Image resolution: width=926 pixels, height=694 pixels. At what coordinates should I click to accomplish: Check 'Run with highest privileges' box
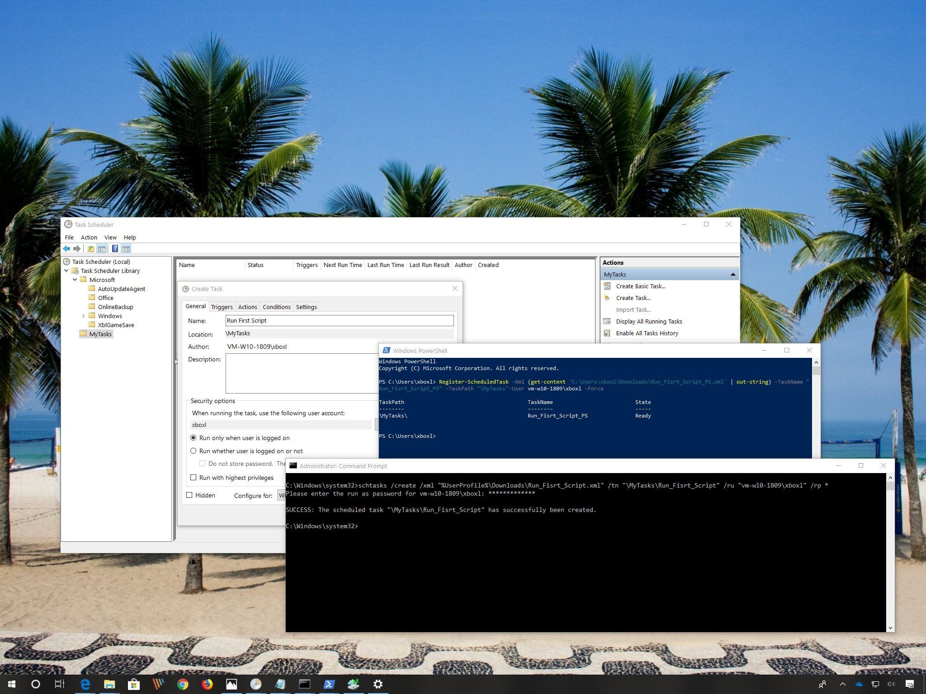tap(194, 478)
